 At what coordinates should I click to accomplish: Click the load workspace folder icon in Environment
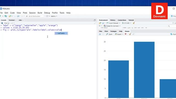click(100, 23)
